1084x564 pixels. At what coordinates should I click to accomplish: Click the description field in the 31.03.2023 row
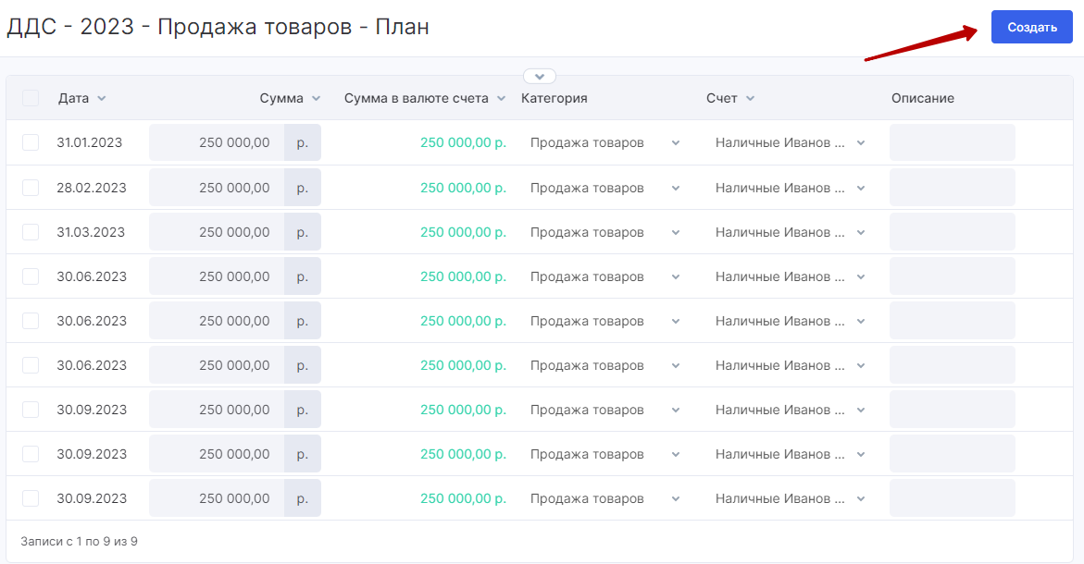click(952, 231)
